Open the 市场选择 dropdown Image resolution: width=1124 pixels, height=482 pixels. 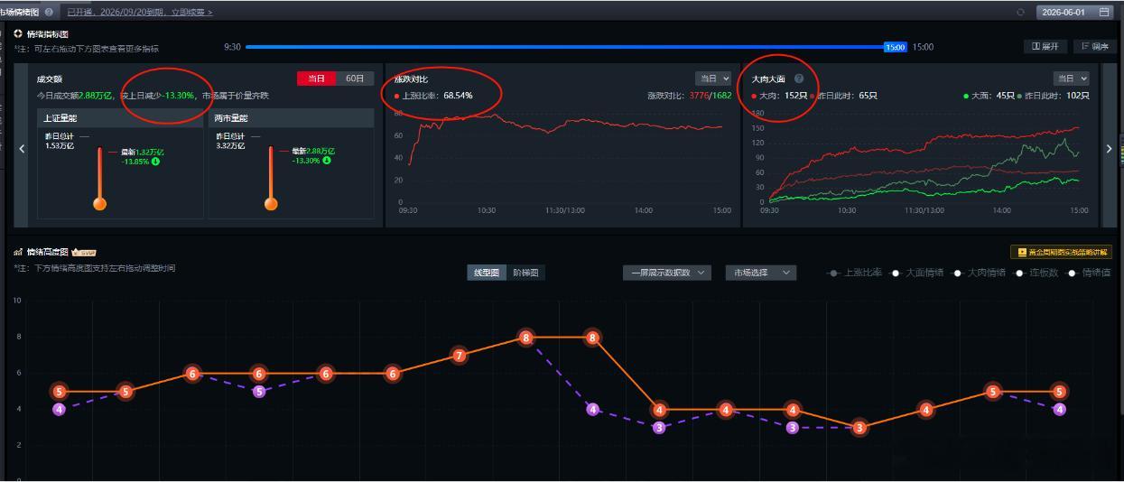click(761, 273)
